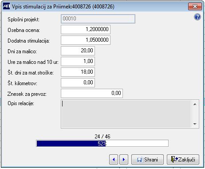Click the Št. kilometrov label
The height and width of the screenshot is (169, 205).
click(22, 83)
